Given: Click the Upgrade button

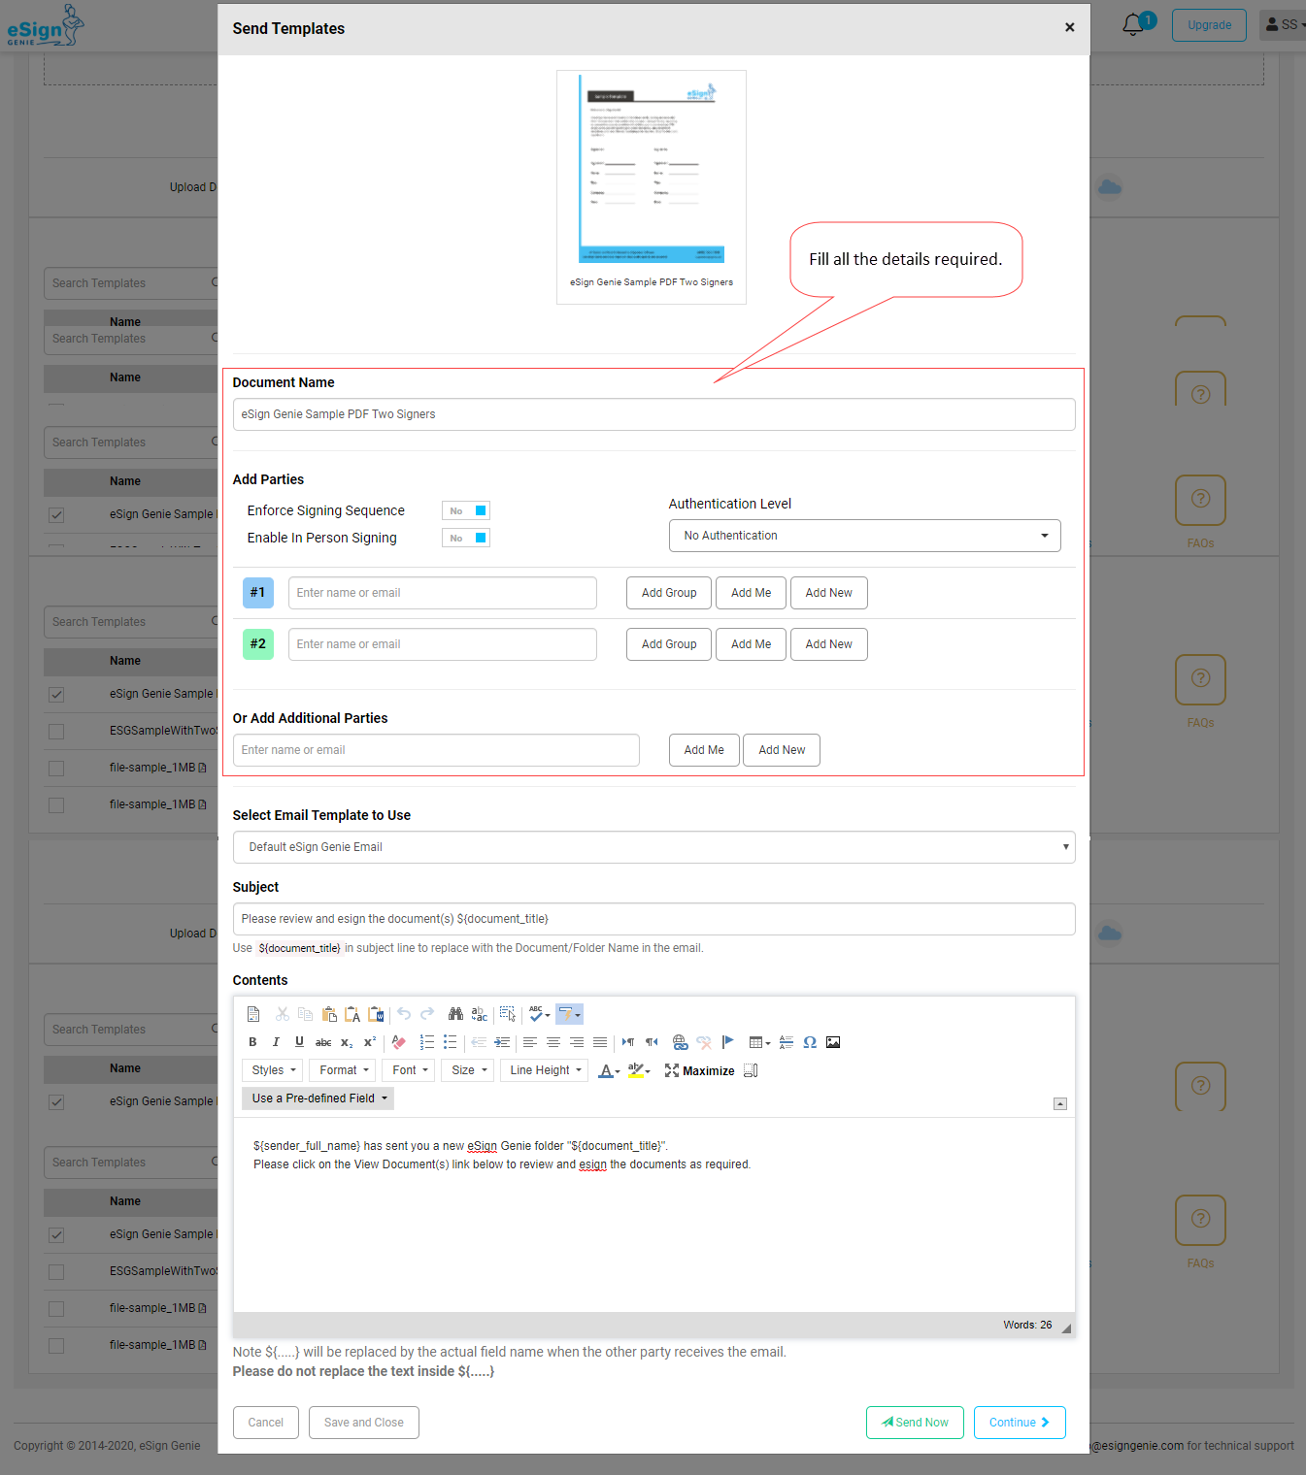Looking at the screenshot, I should tap(1209, 25).
